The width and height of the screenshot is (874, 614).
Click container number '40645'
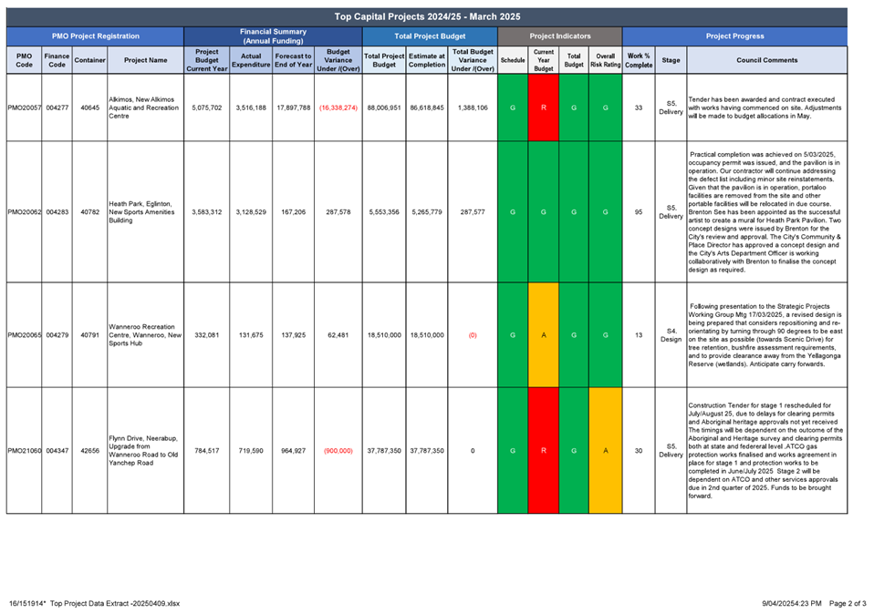click(x=89, y=108)
